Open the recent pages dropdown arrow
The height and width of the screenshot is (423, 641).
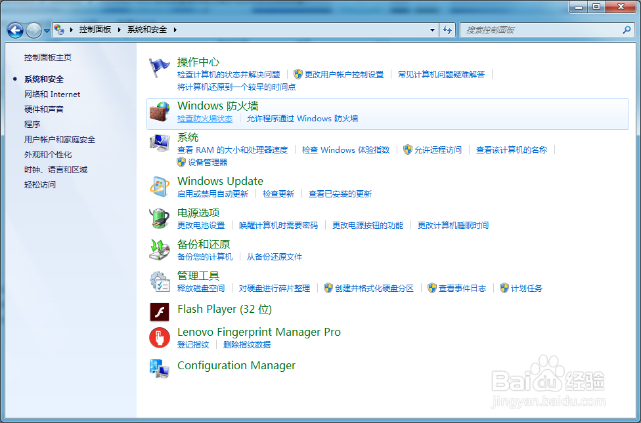47,30
